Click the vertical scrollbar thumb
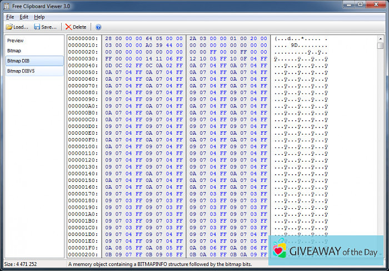Image resolution: width=389 pixels, height=271 pixels. coord(380,46)
